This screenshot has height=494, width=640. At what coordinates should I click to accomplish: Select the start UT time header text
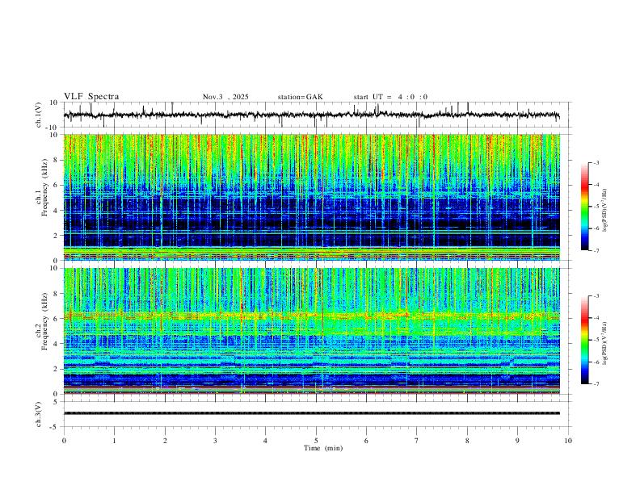coord(390,97)
